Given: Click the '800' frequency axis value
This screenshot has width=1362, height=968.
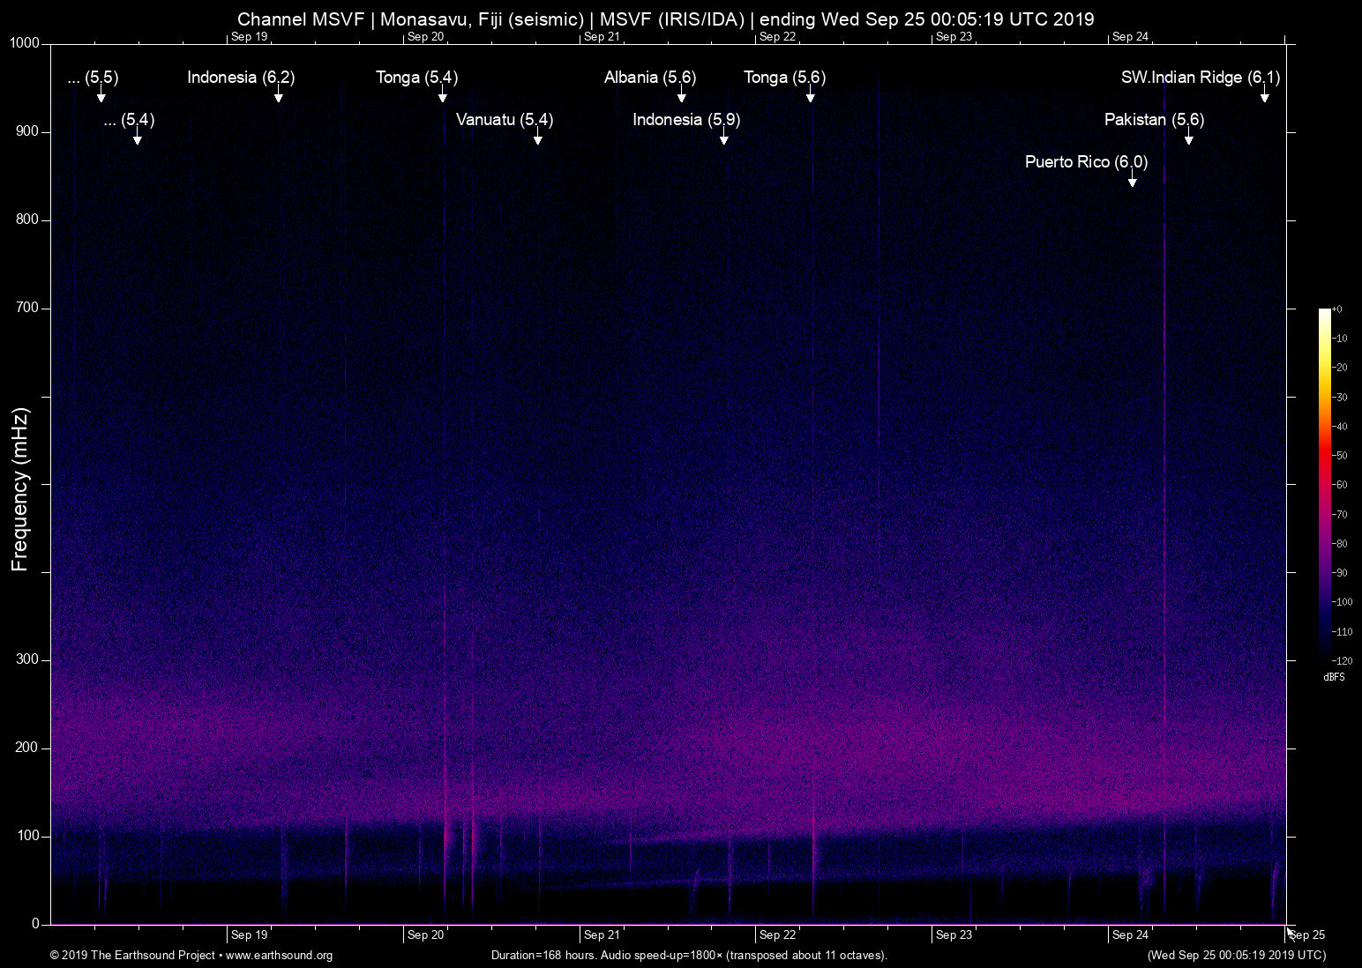Looking at the screenshot, I should (x=28, y=220).
